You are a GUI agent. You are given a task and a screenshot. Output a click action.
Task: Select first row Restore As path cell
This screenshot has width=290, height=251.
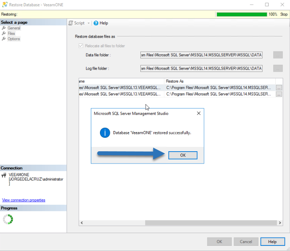[x=220, y=87]
